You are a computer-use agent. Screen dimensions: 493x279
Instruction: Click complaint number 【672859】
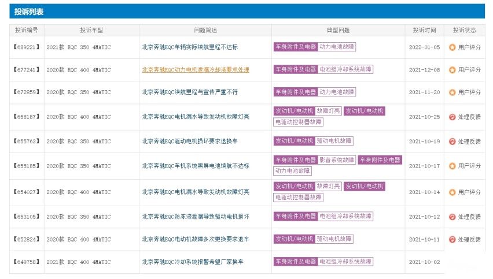click(27, 92)
